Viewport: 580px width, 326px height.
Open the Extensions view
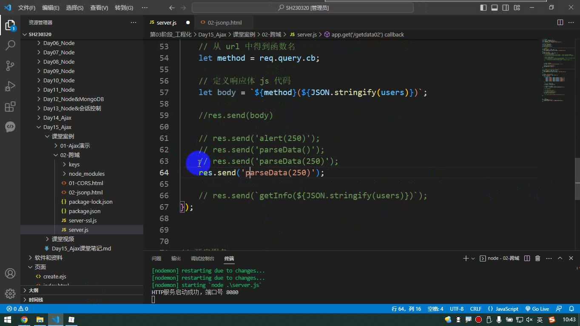pos(10,107)
